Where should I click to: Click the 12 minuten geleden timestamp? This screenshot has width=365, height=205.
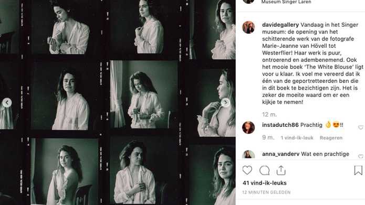pos(266,192)
